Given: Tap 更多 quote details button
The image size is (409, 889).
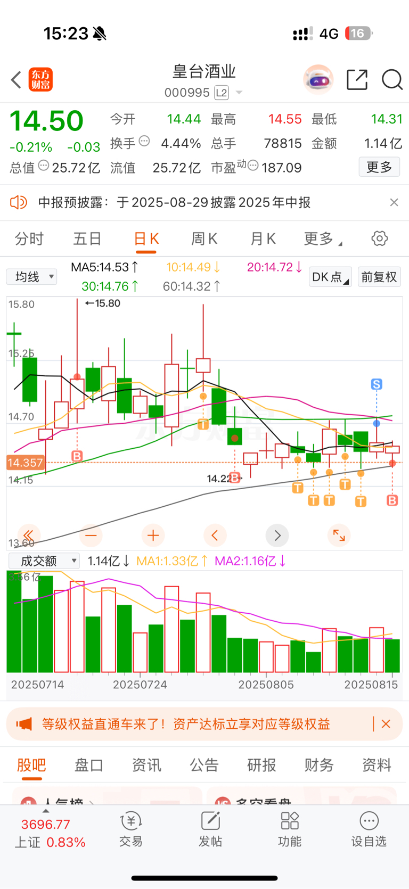Looking at the screenshot, I should 379,167.
